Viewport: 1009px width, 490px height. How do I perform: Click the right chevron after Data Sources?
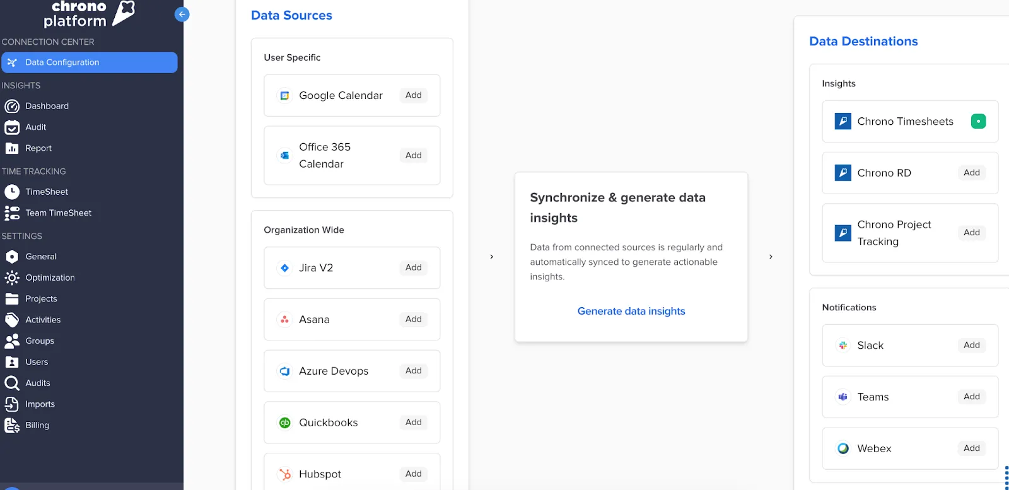[492, 257]
